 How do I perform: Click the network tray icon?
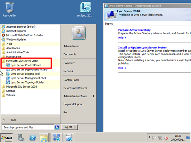(x=160, y=138)
